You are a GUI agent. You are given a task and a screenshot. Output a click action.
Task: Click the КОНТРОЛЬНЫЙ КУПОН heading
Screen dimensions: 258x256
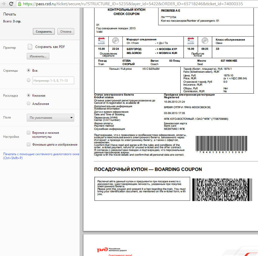click(x=126, y=10)
